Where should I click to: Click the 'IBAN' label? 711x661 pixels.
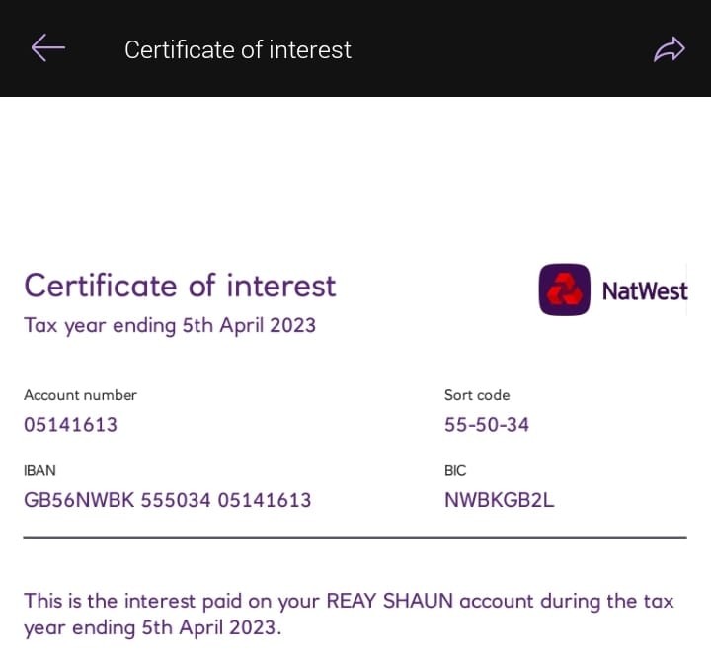coord(39,470)
